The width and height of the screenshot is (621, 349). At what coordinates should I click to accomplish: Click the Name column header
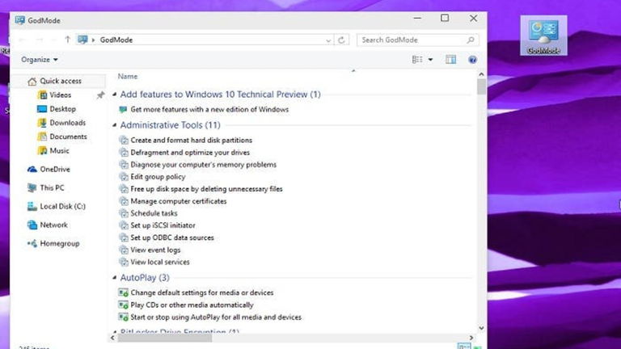[128, 77]
